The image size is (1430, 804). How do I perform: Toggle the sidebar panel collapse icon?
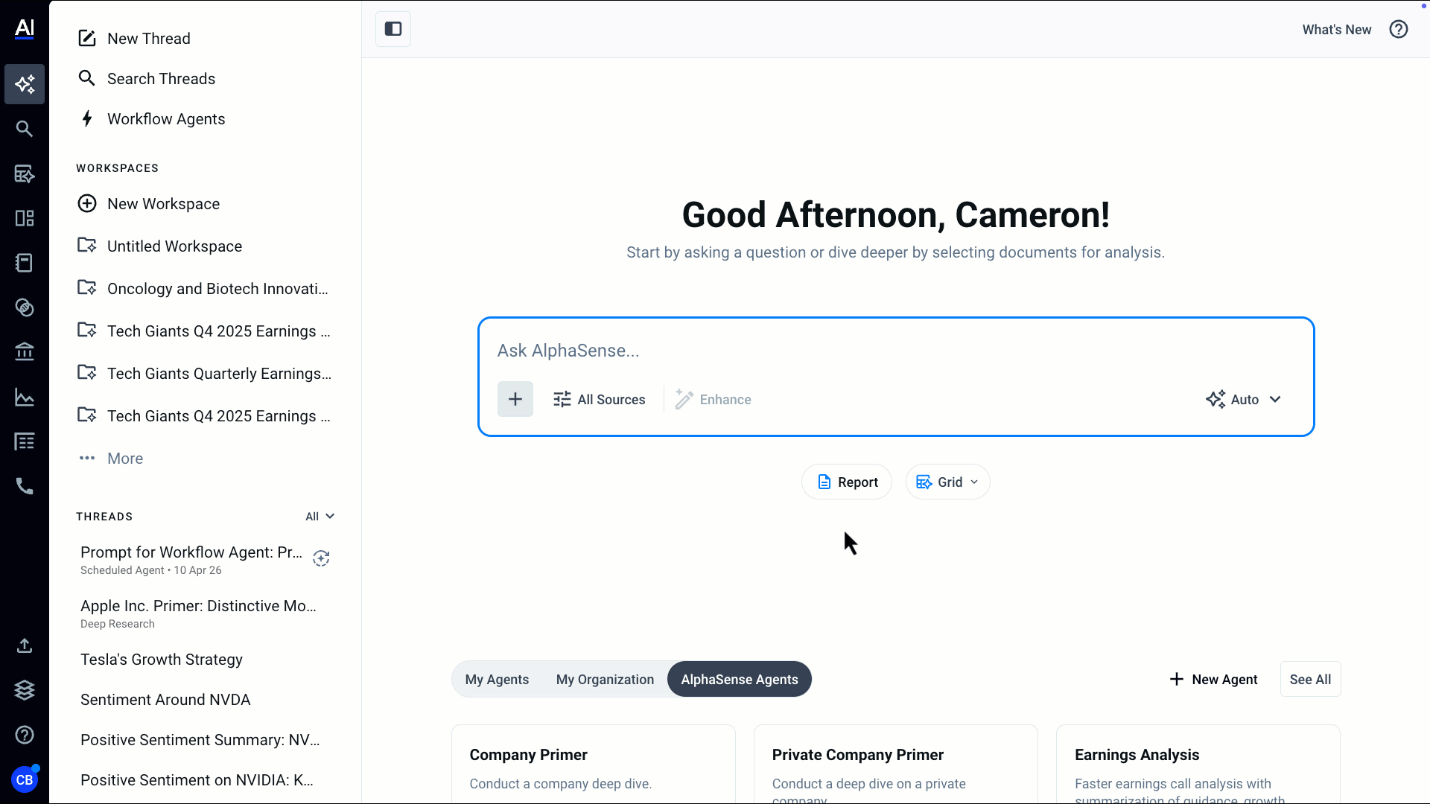pyautogui.click(x=393, y=29)
